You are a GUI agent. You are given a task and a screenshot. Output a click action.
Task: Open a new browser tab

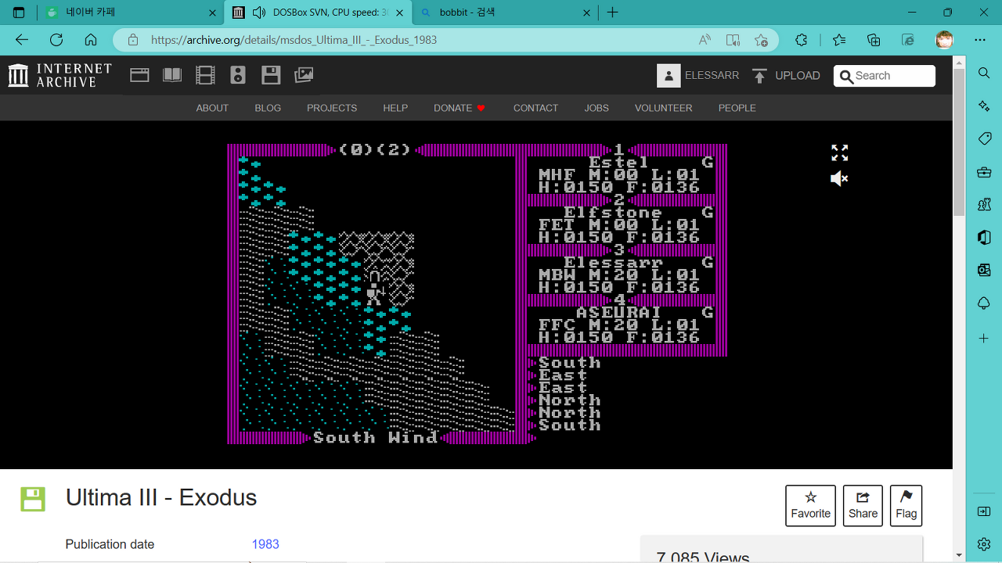click(613, 13)
